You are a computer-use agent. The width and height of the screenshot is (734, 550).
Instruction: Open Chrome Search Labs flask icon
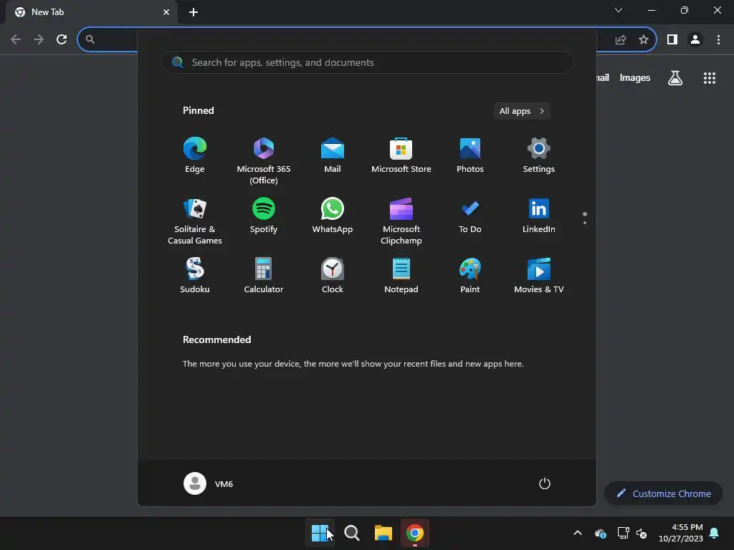[675, 77]
